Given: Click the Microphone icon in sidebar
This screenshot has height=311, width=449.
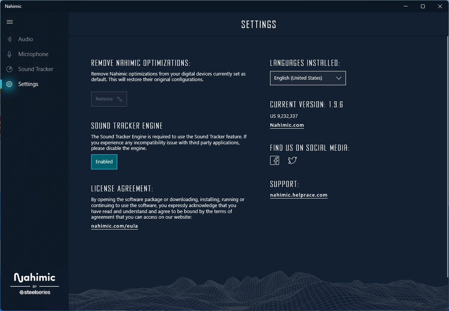Looking at the screenshot, I should coord(9,54).
